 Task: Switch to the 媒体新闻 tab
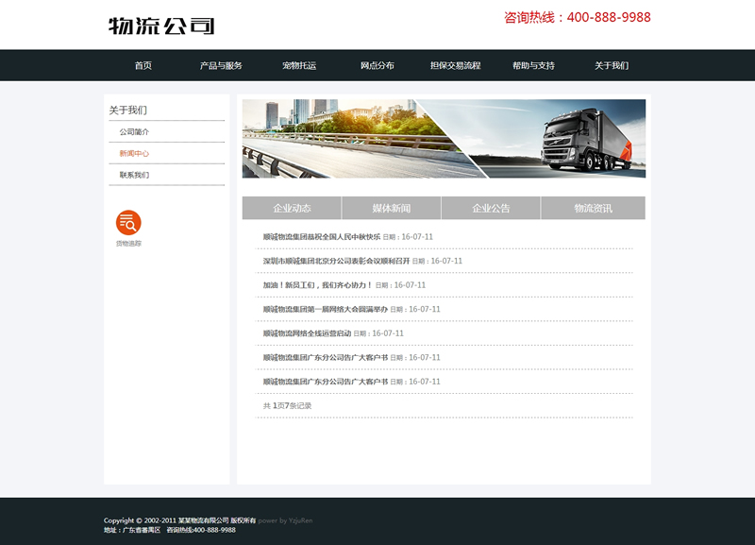tap(392, 208)
